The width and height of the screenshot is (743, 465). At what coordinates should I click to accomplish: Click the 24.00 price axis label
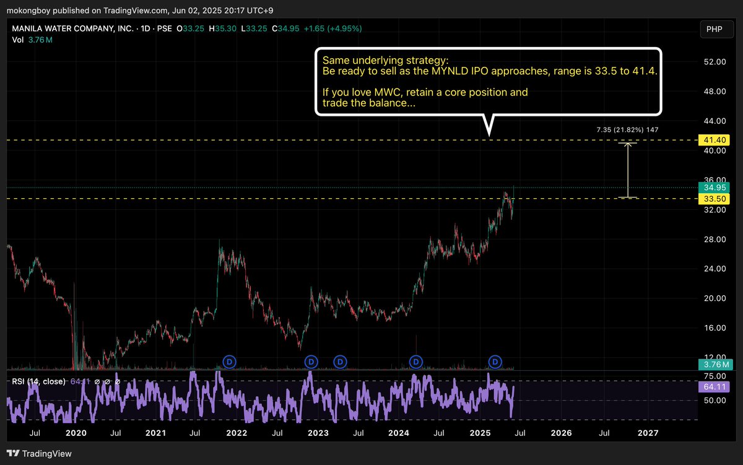[714, 269]
